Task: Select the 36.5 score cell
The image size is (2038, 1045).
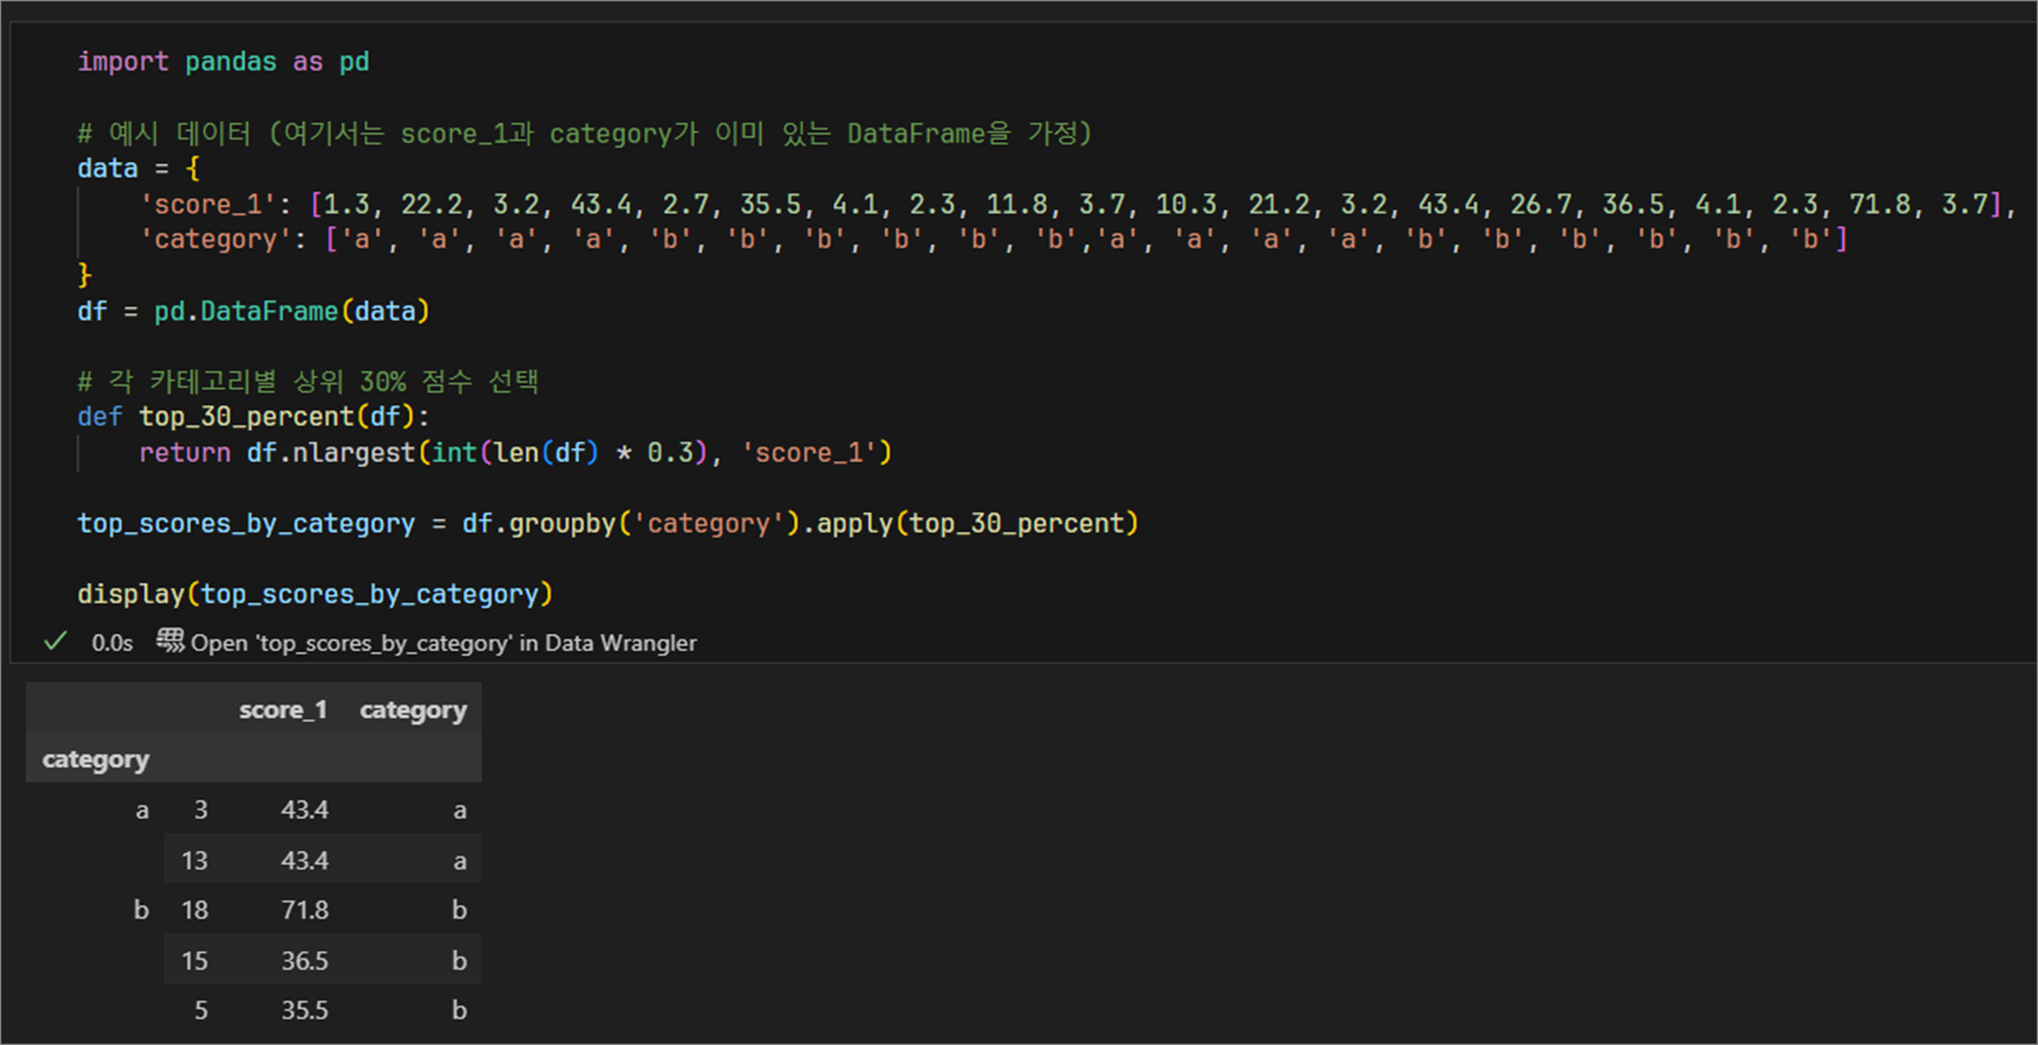Action: (x=305, y=960)
